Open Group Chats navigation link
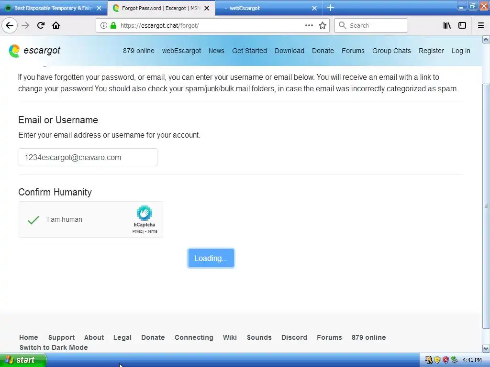This screenshot has height=367, width=490. click(391, 51)
